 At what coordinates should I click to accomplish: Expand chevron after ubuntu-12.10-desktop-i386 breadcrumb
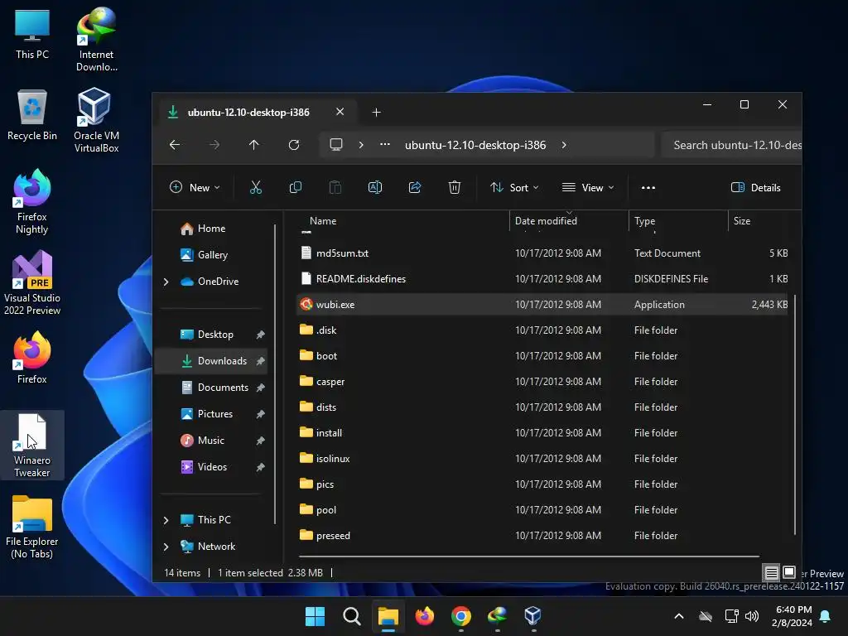pos(563,145)
